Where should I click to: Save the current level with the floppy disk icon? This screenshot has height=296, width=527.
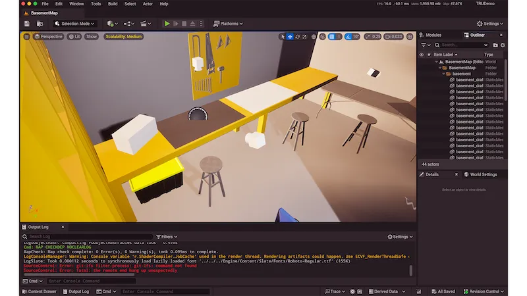27,24
